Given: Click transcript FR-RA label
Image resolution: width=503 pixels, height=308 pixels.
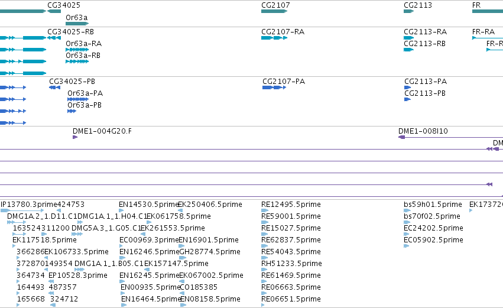Looking at the screenshot, I should point(483,32).
